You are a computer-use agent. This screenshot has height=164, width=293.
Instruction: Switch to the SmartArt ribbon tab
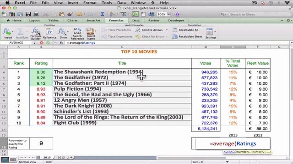pos(93,20)
